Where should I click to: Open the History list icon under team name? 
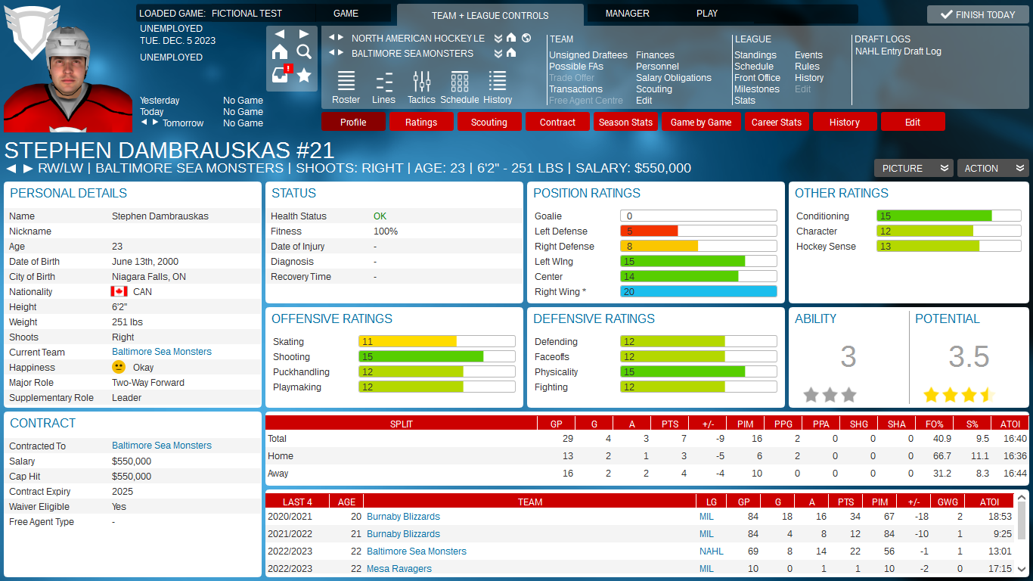pos(497,87)
